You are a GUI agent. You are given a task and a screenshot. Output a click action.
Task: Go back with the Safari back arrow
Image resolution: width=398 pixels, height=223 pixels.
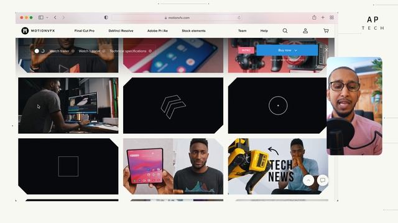[55, 17]
